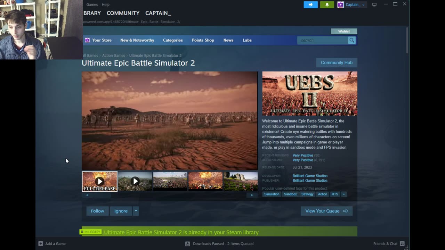The height and width of the screenshot is (250, 445).
Task: Select the third screenshot thumbnail
Action: 170,181
